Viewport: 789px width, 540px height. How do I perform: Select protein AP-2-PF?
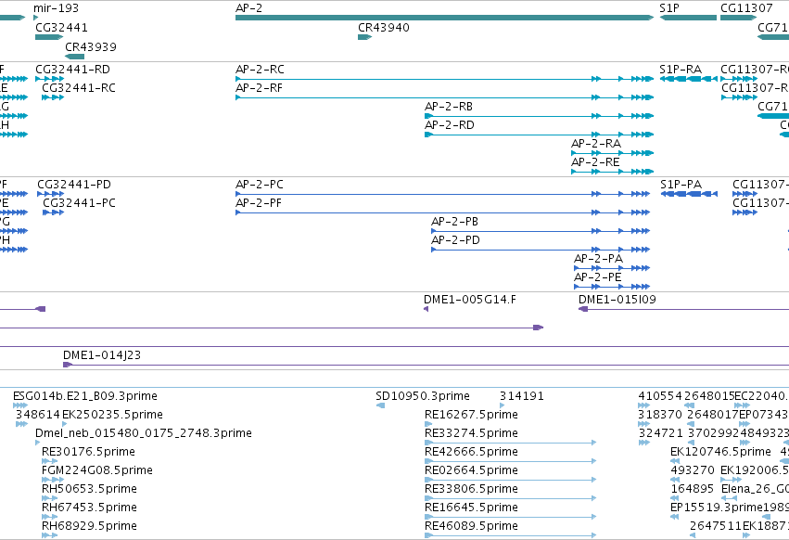point(443,212)
